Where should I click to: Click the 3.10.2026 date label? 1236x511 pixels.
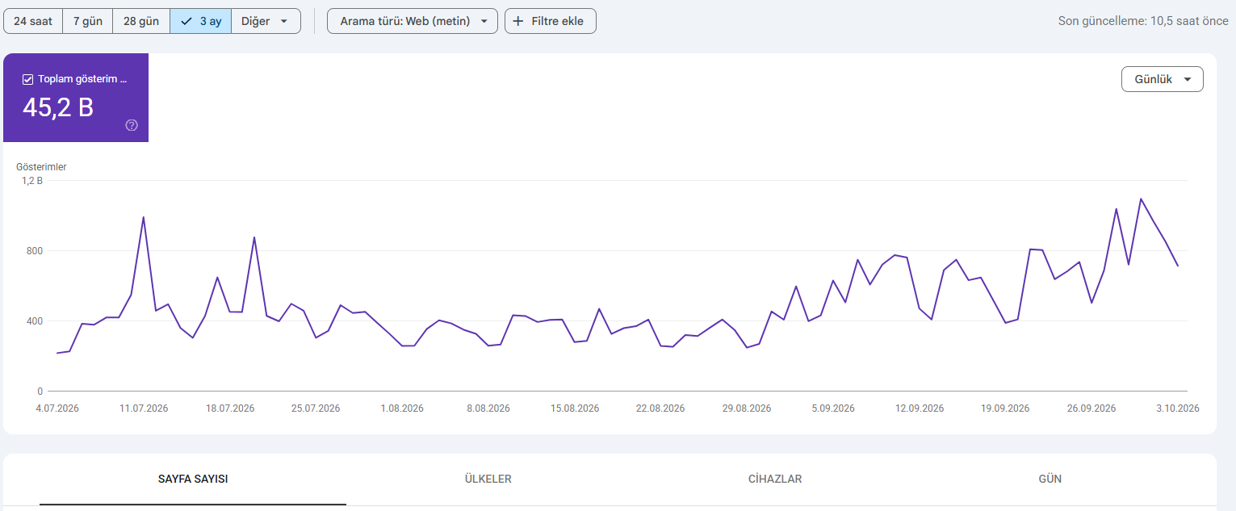1178,408
